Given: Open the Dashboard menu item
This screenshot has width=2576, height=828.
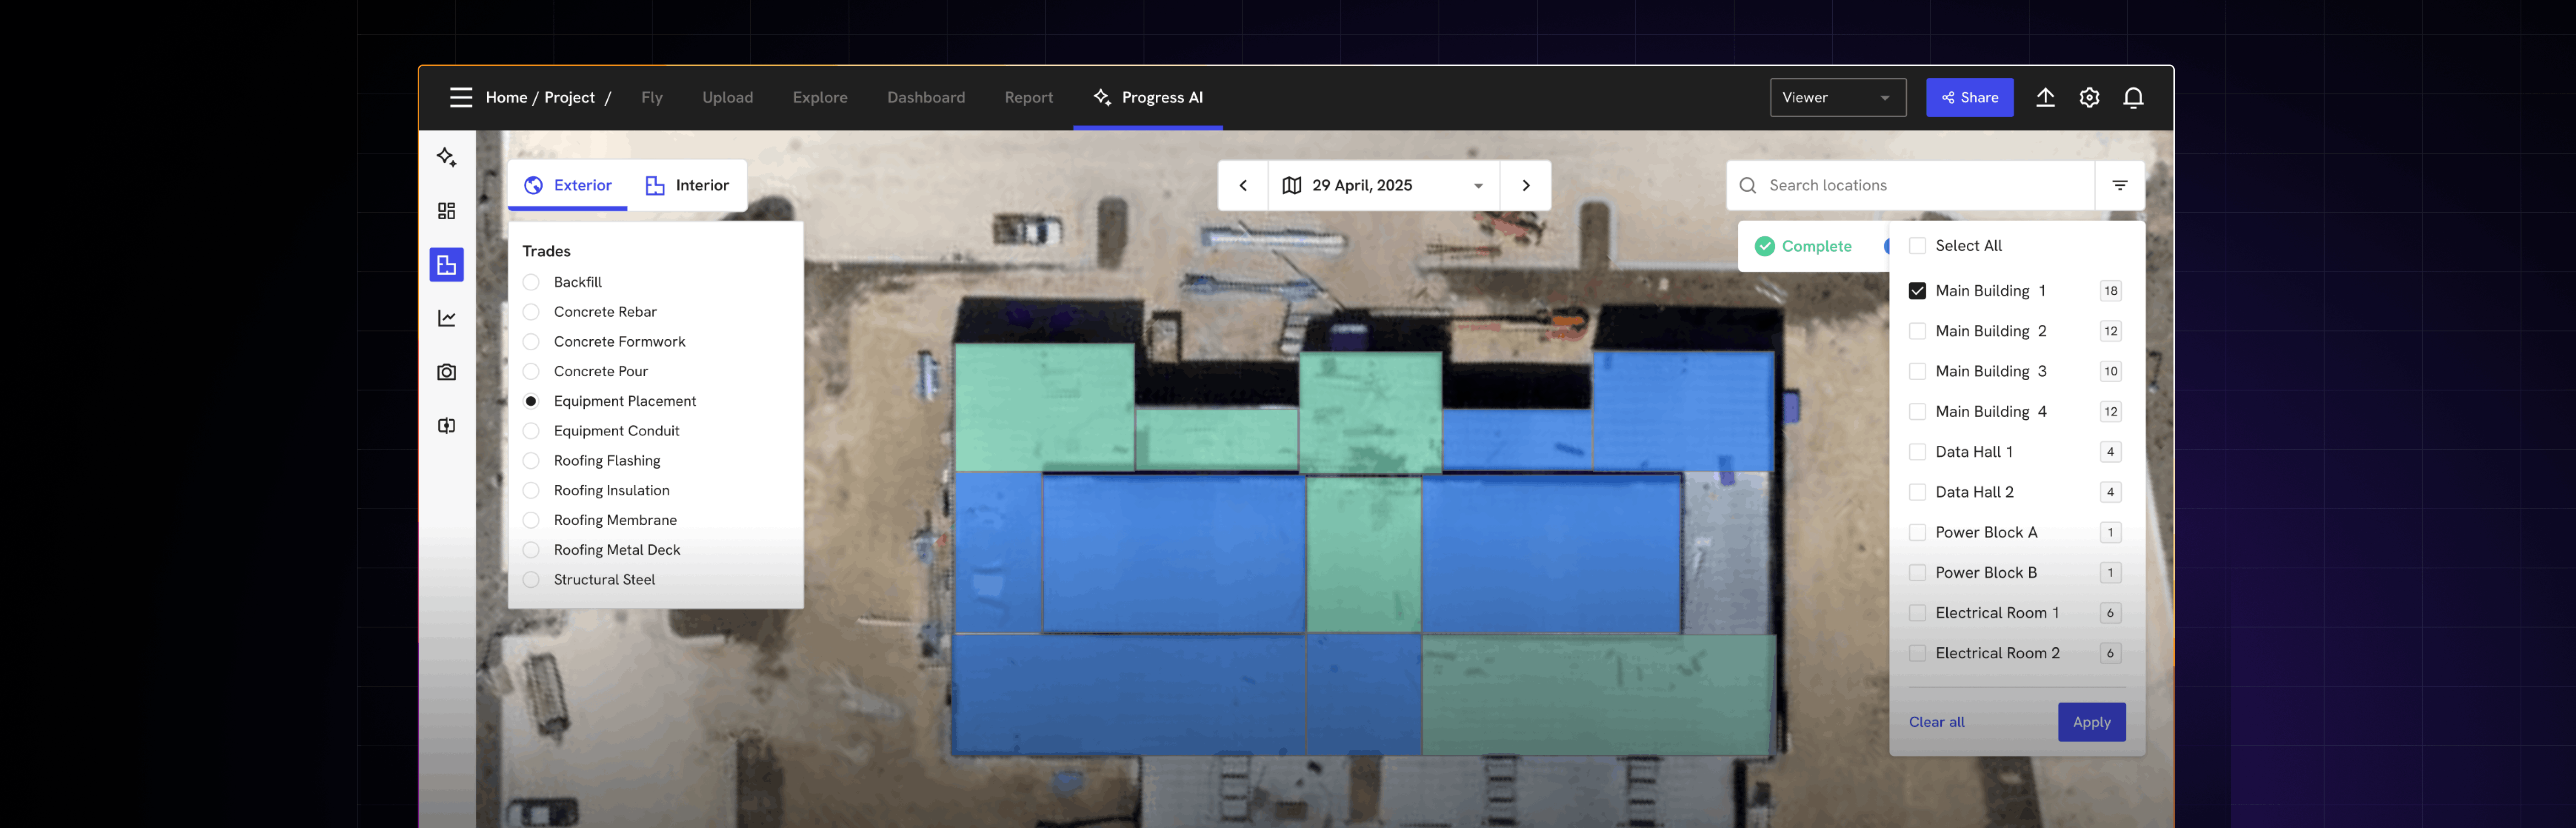Looking at the screenshot, I should pyautogui.click(x=925, y=97).
